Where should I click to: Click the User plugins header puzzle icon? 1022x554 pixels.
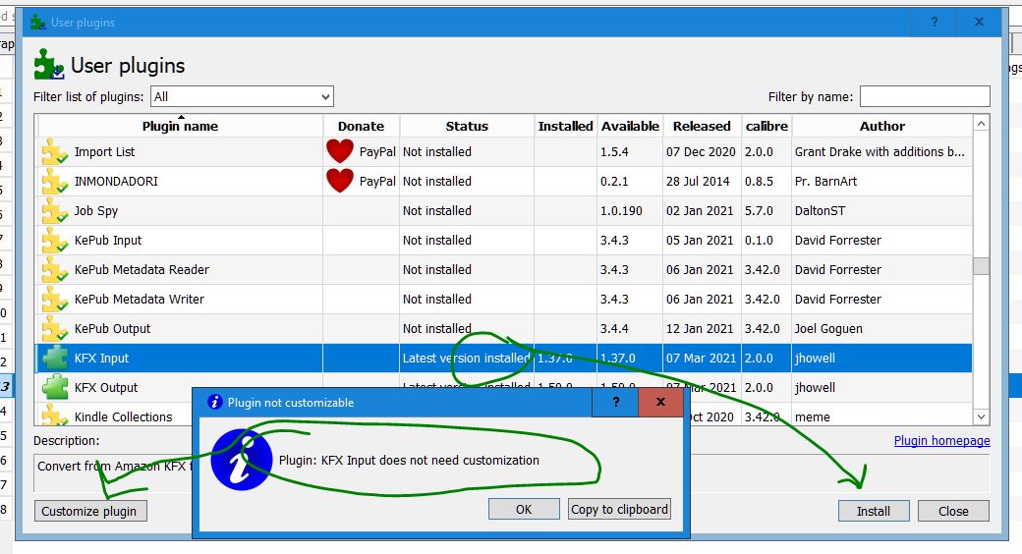tap(49, 65)
